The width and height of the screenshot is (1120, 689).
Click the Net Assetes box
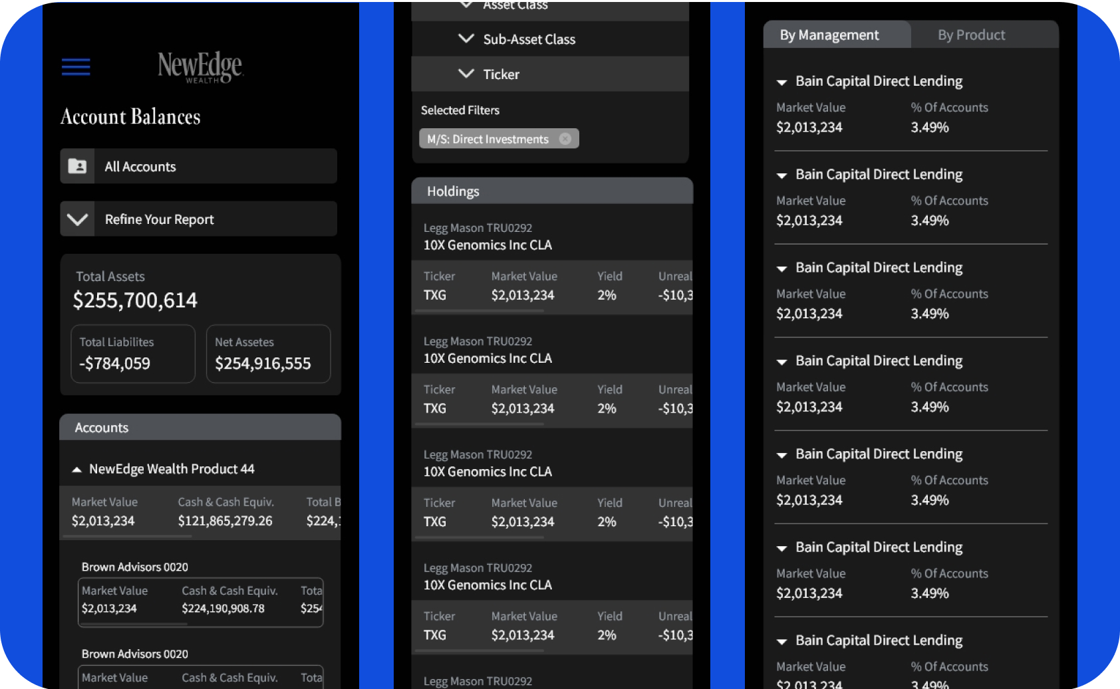tap(269, 353)
